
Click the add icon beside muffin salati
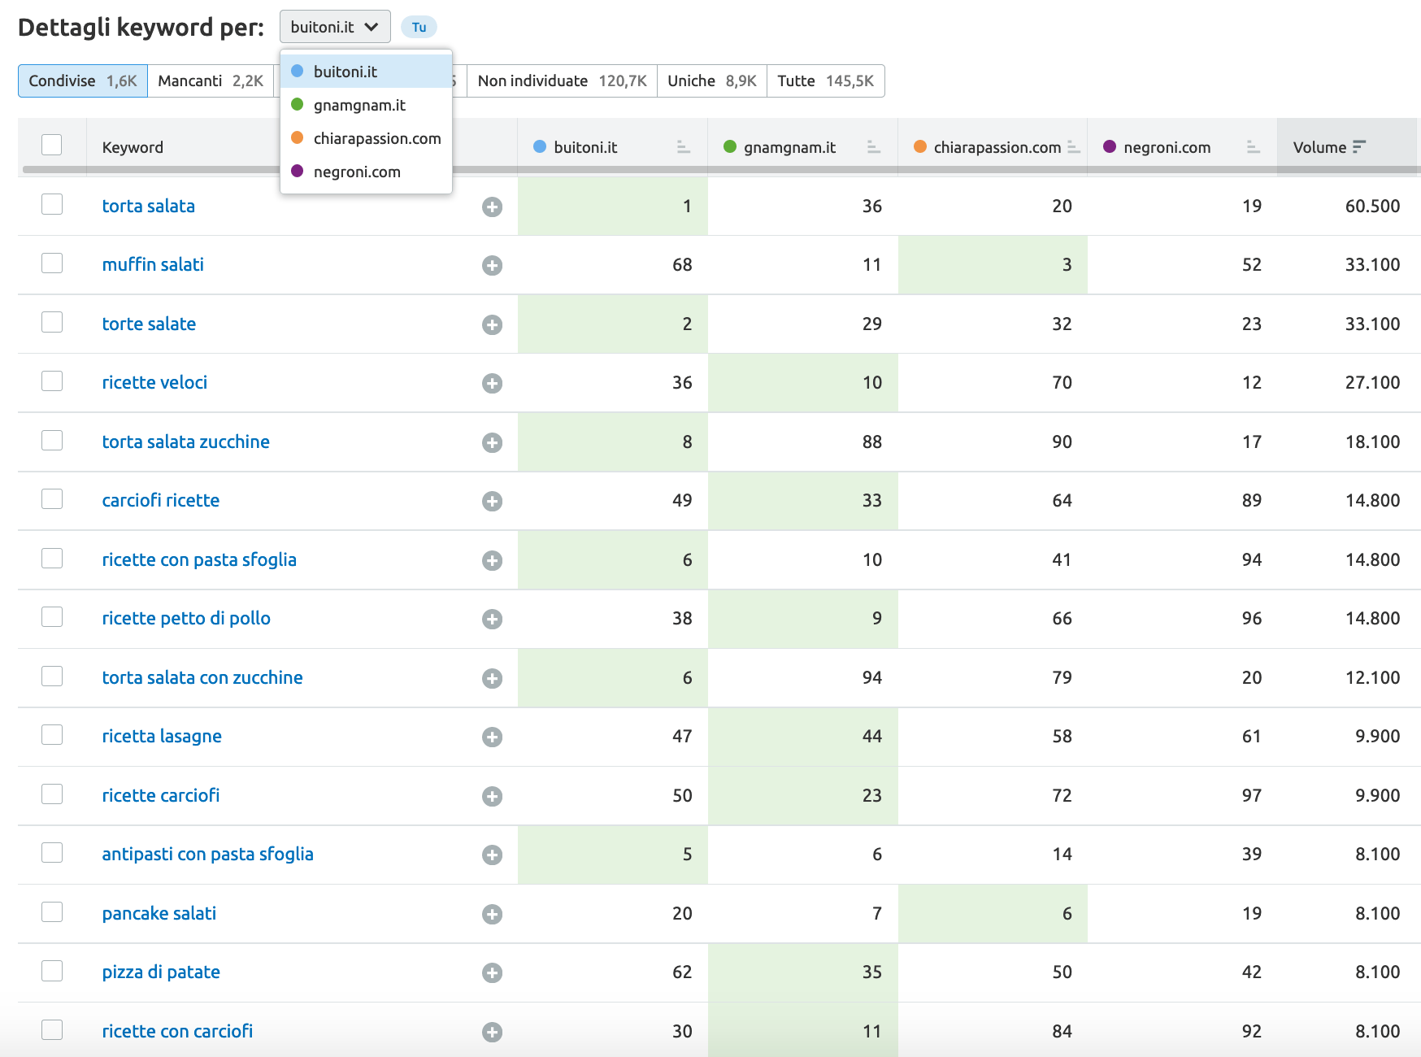pos(492,266)
